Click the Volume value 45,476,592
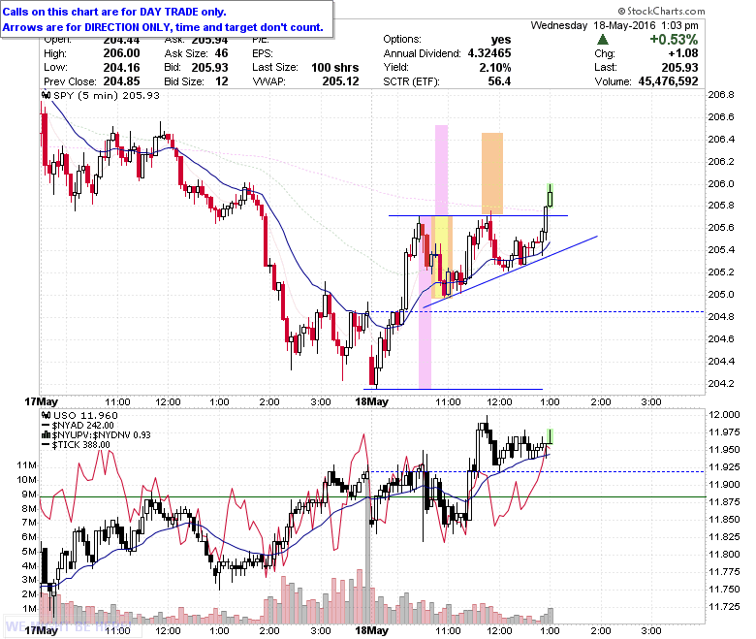Screen dimensions: 756x639 pos(668,81)
